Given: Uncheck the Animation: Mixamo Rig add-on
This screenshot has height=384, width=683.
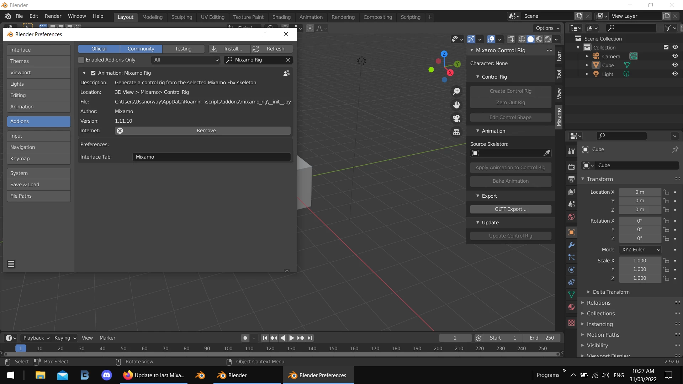Looking at the screenshot, I should (93, 73).
